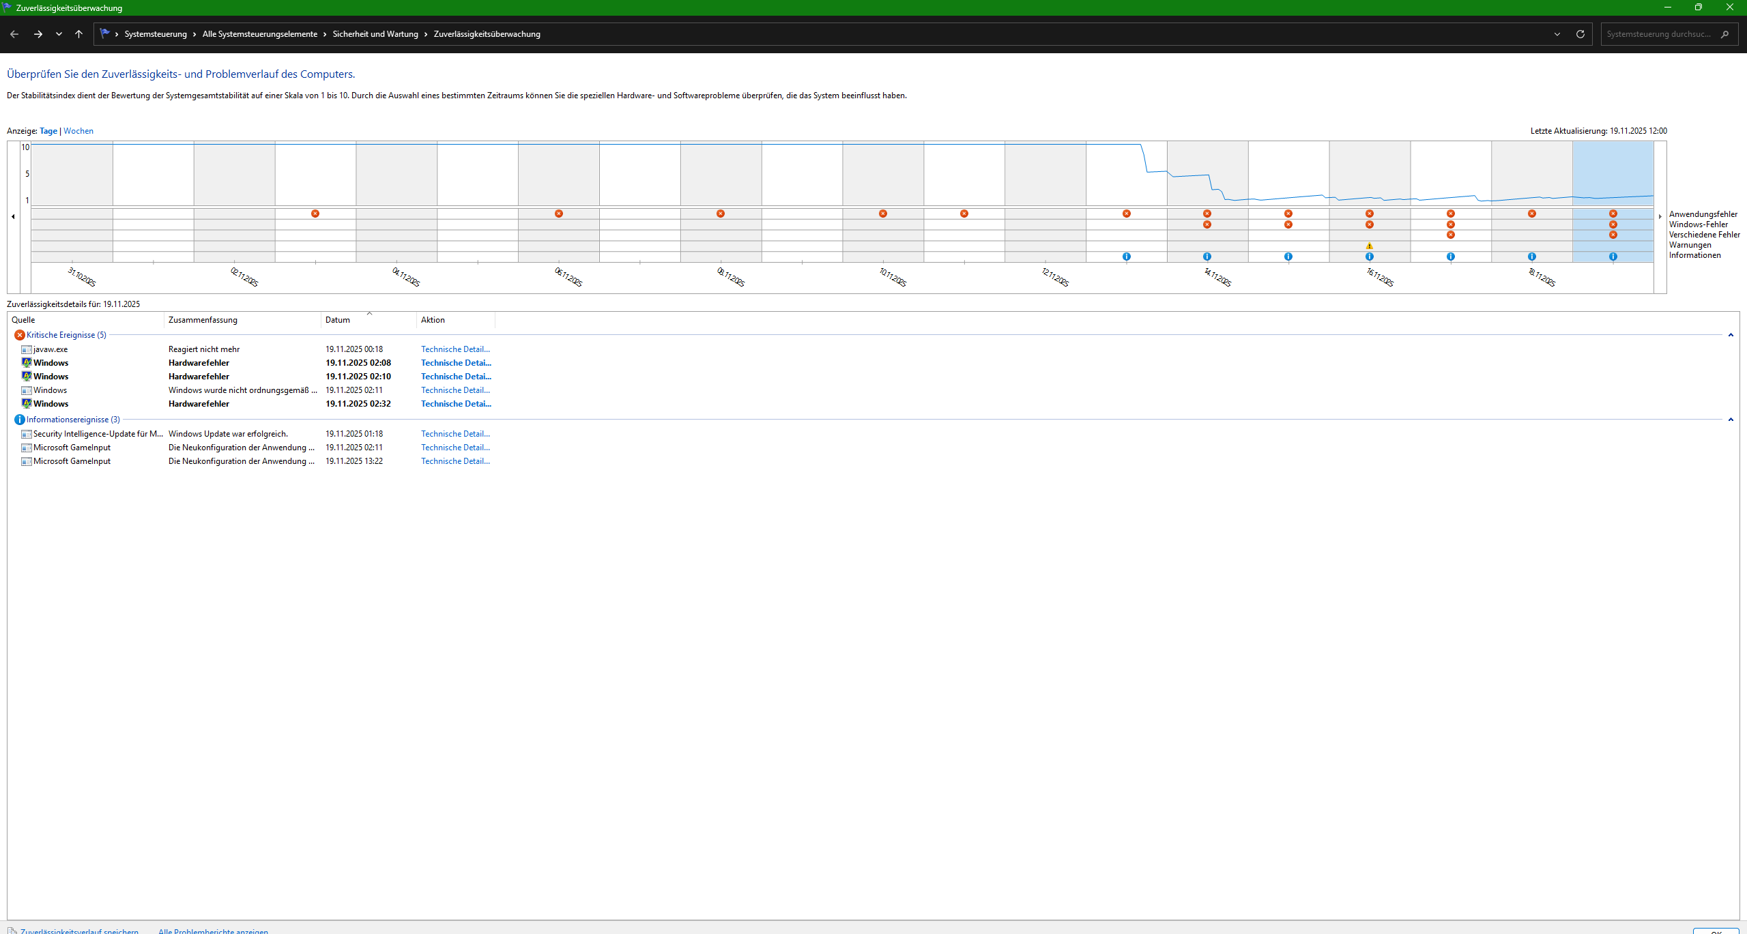Go up one level with up arrow
The image size is (1747, 934).
(x=78, y=34)
